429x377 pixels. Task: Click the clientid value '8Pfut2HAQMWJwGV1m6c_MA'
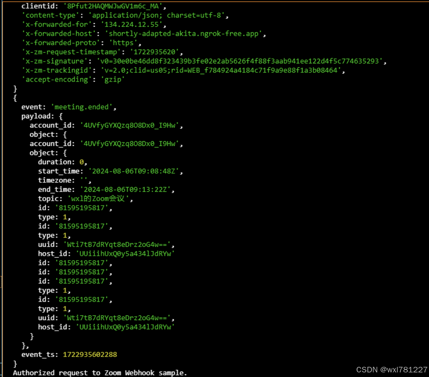pos(113,6)
